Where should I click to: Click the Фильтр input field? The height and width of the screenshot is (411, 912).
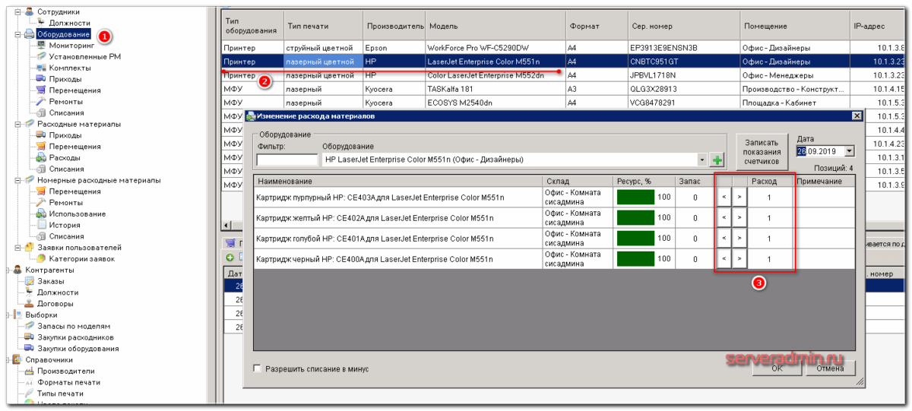click(287, 160)
